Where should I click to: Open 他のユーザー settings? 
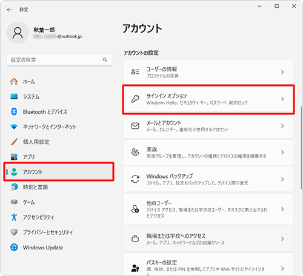208,209
